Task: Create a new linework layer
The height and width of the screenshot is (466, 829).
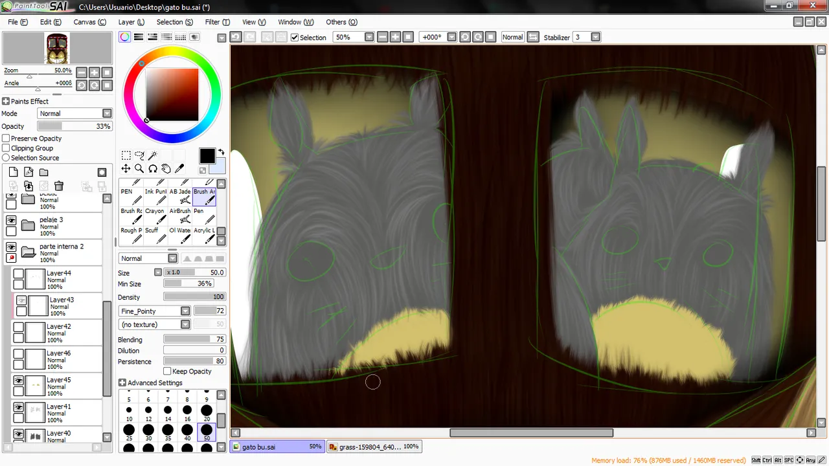Action: coord(28,172)
